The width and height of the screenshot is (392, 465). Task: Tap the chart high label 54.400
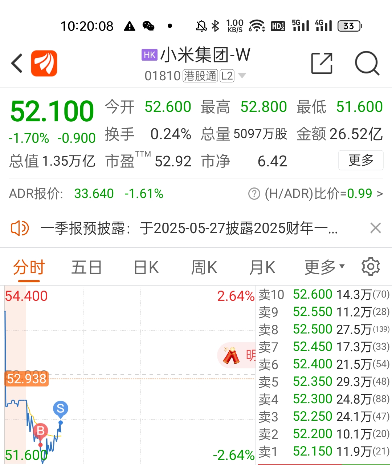(26, 296)
